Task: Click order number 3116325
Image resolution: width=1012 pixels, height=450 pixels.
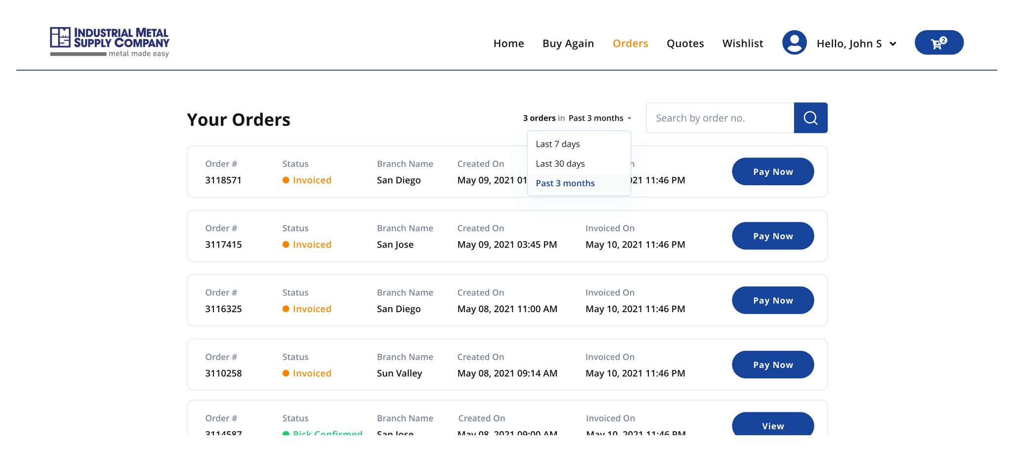Action: 223,309
